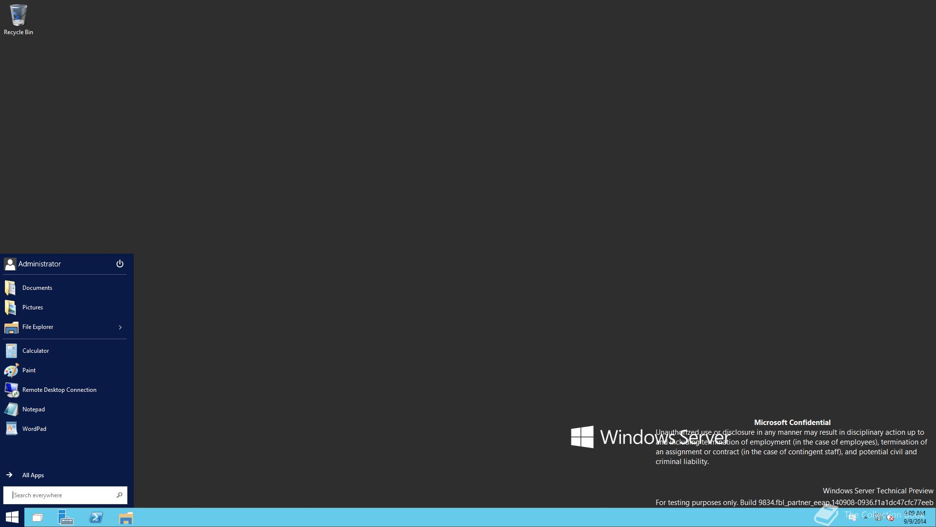Screen dimensions: 936x527
Task: Open Documents from the Start menu
Action: point(65,288)
